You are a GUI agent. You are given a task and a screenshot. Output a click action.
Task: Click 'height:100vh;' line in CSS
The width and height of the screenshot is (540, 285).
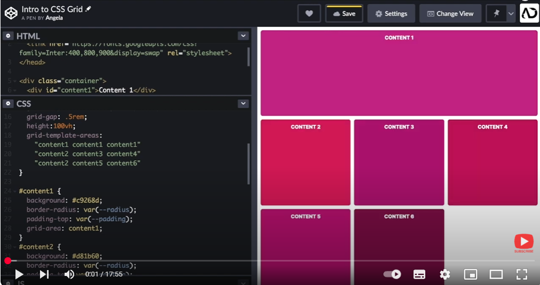pyautogui.click(x=51, y=126)
